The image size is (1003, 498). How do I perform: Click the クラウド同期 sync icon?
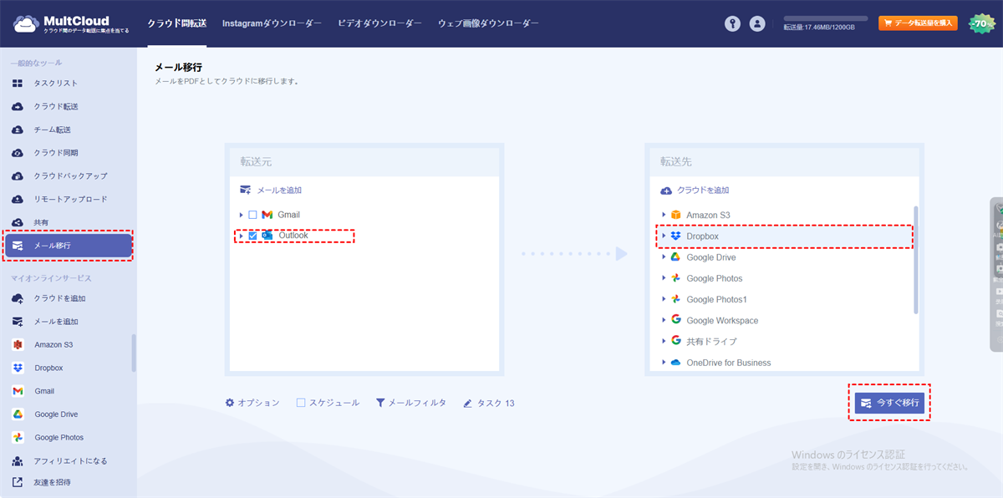pyautogui.click(x=18, y=153)
